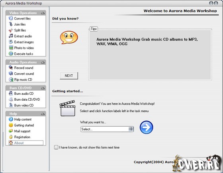Click the clapperboard icon
Image resolution: width=223 pixels, height=173 pixels.
tap(67, 108)
